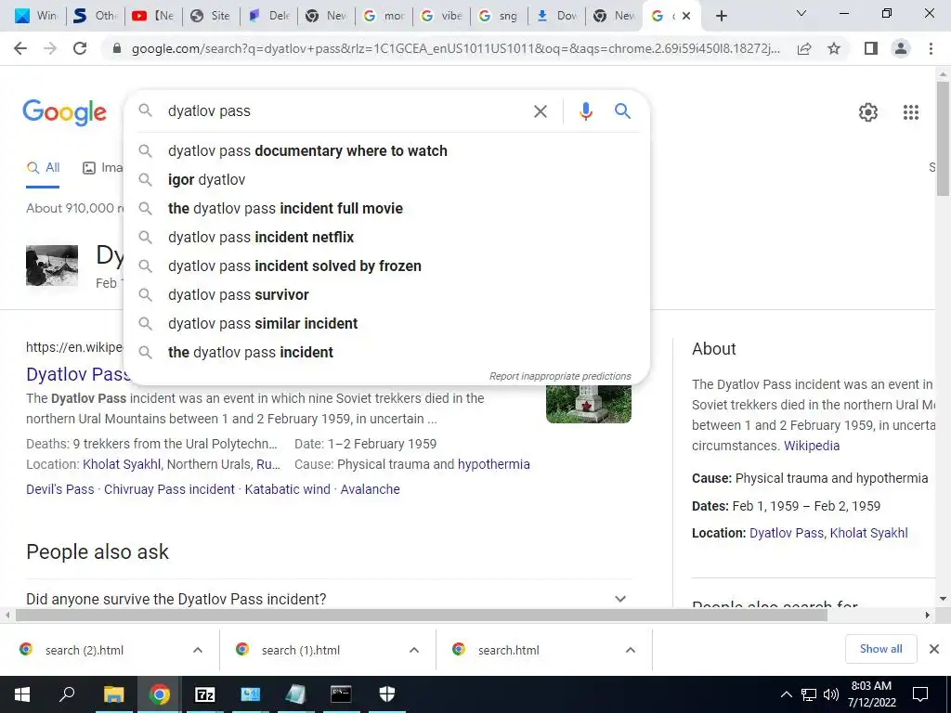Open the Chrome profile avatar

901,48
